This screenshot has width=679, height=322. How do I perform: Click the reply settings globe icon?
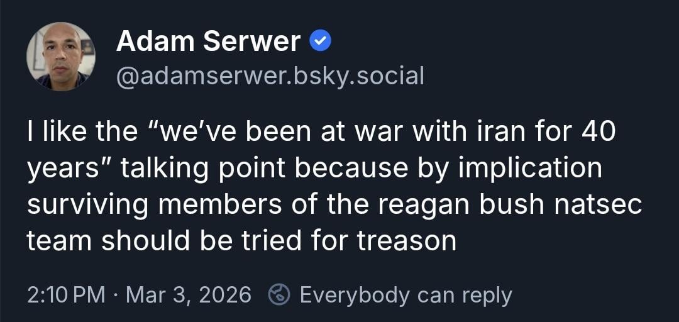pyautogui.click(x=279, y=294)
